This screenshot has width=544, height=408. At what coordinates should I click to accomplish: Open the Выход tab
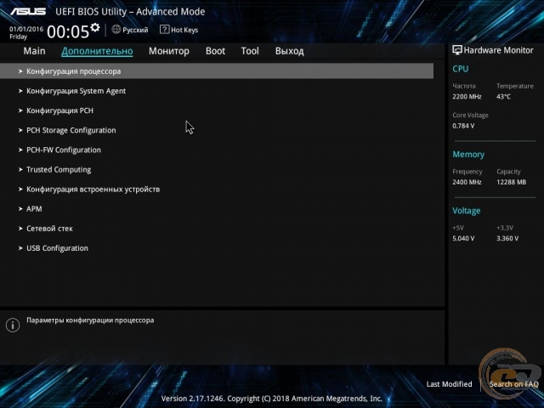point(289,51)
